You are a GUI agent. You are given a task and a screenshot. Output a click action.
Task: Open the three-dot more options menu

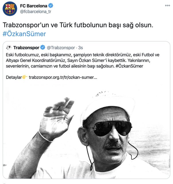point(167,5)
